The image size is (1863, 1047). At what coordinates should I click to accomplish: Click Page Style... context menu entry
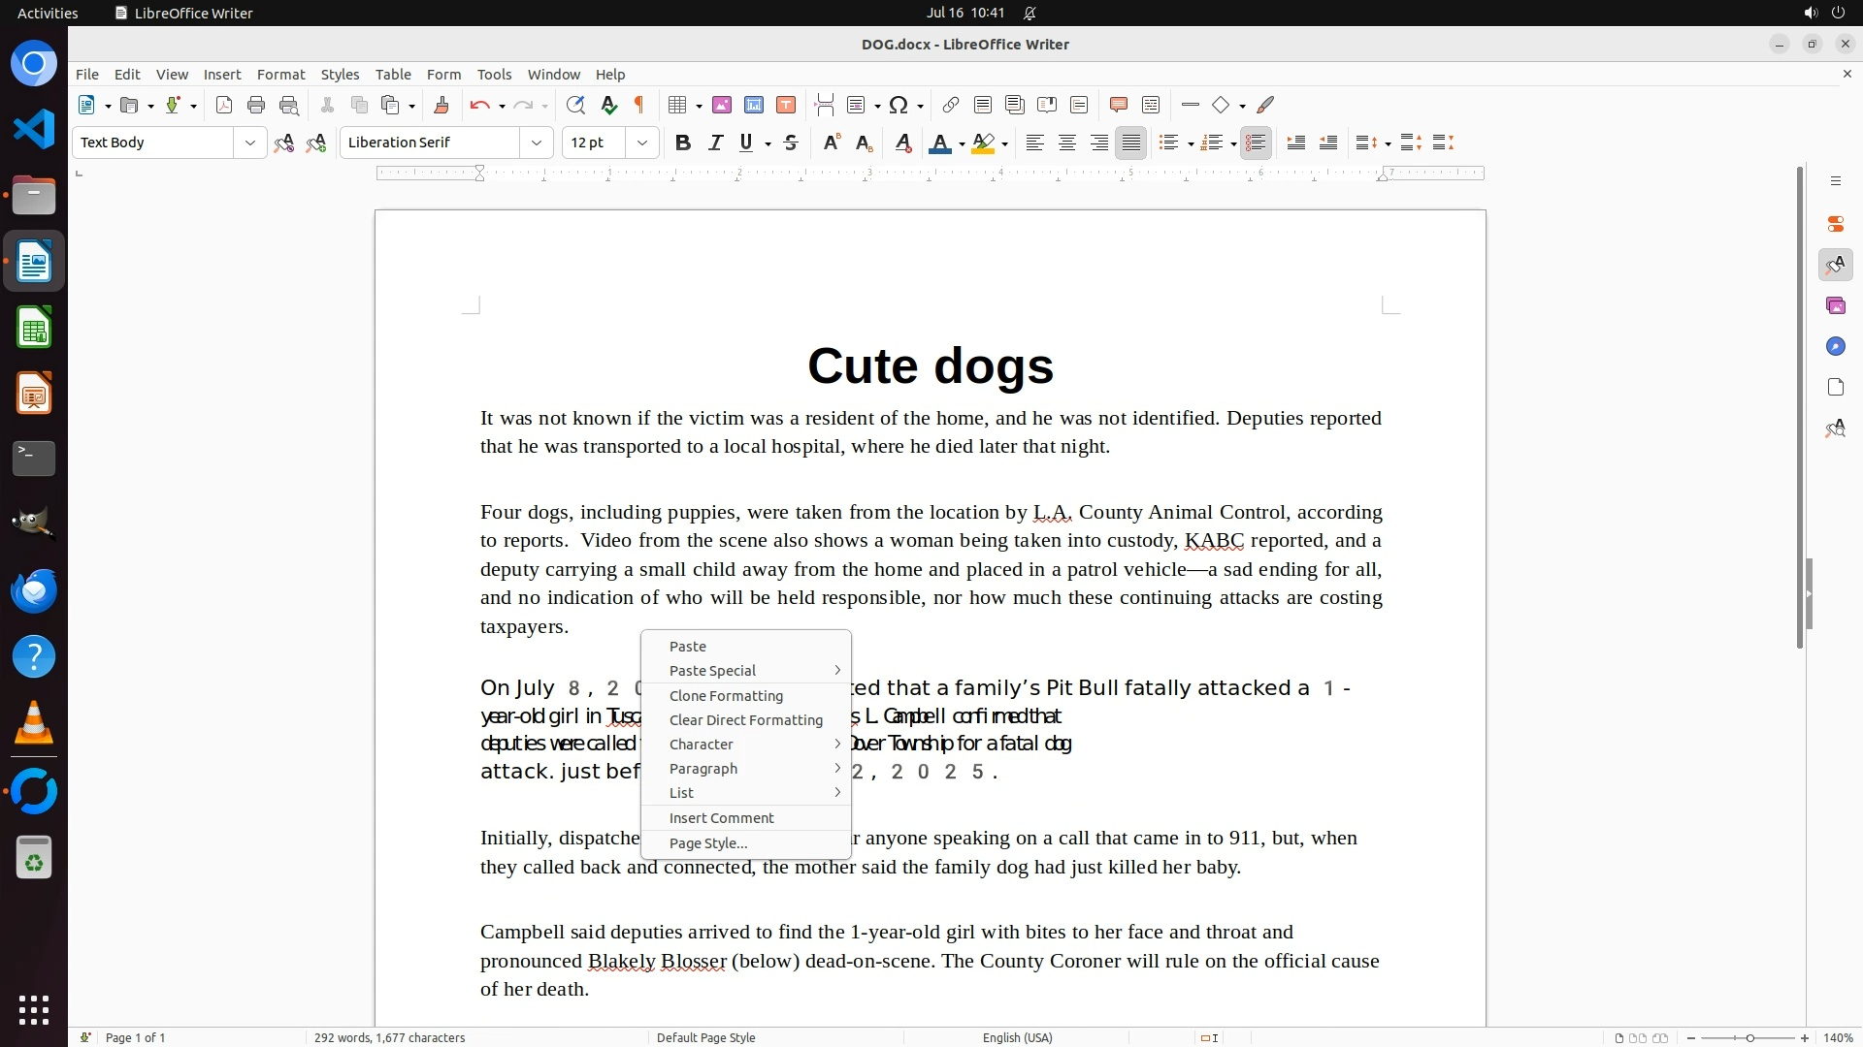[708, 843]
